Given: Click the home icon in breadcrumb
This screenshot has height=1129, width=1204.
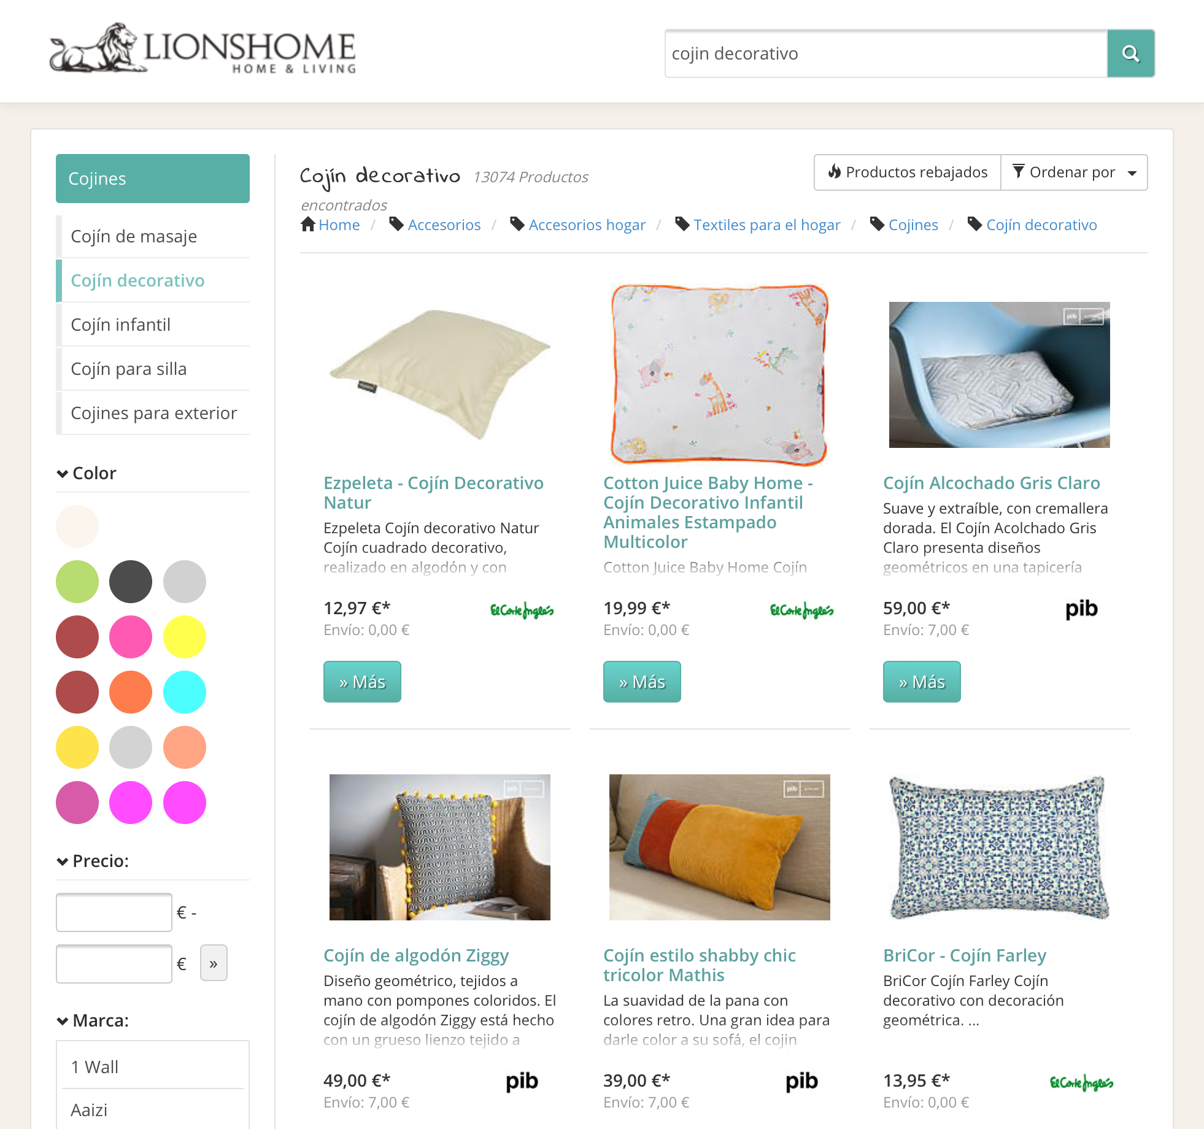Looking at the screenshot, I should click(308, 225).
